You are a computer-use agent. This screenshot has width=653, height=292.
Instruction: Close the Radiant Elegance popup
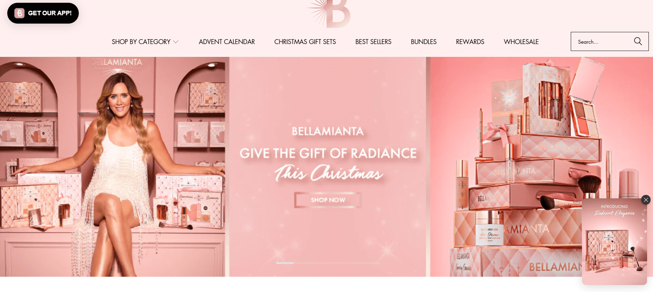[x=646, y=200]
